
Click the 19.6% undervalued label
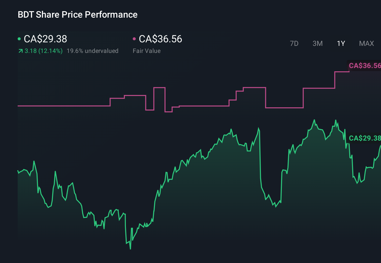tap(93, 51)
